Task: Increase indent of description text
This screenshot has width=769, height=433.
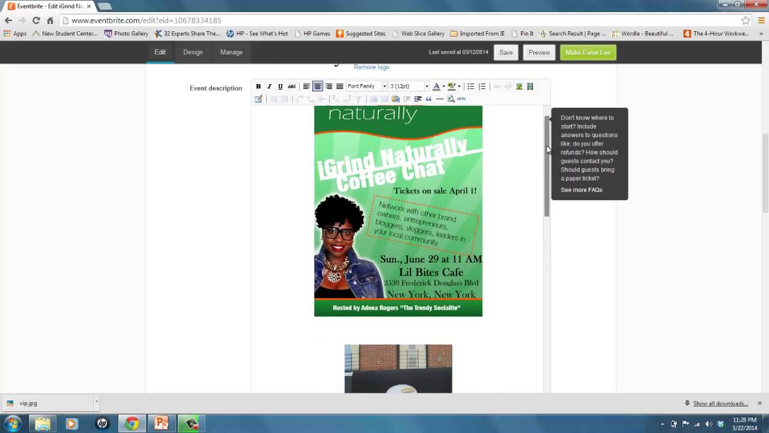Action: click(418, 99)
